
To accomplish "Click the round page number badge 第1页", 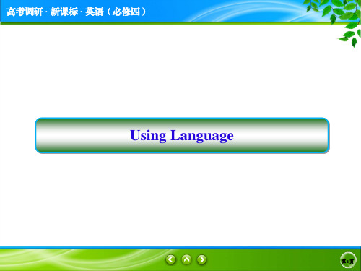I will click(x=348, y=260).
